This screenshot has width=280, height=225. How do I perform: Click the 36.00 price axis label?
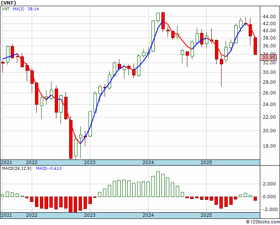(x=269, y=46)
